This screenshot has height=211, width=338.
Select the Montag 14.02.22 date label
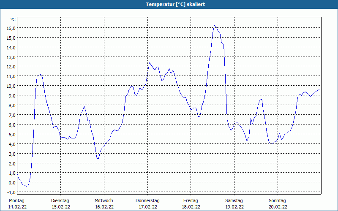17,204
